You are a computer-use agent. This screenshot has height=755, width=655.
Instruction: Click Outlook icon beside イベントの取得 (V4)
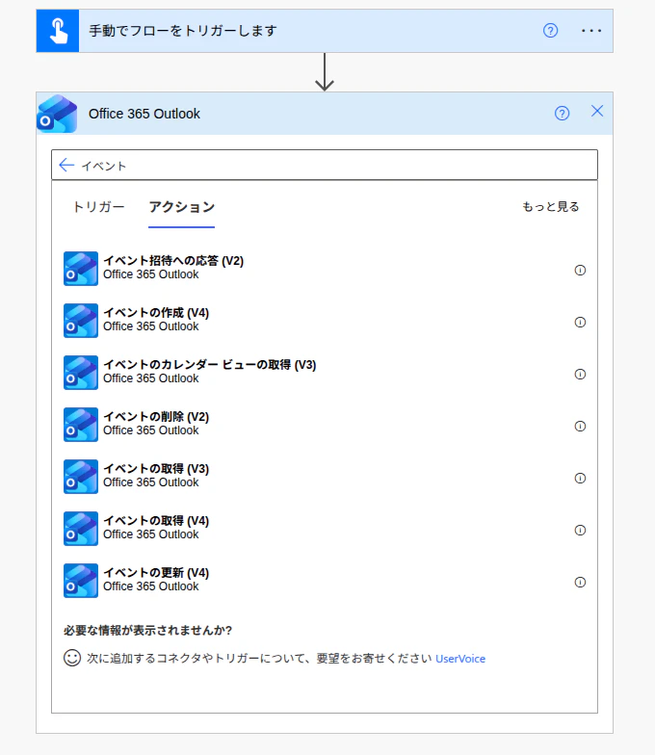pos(81,528)
